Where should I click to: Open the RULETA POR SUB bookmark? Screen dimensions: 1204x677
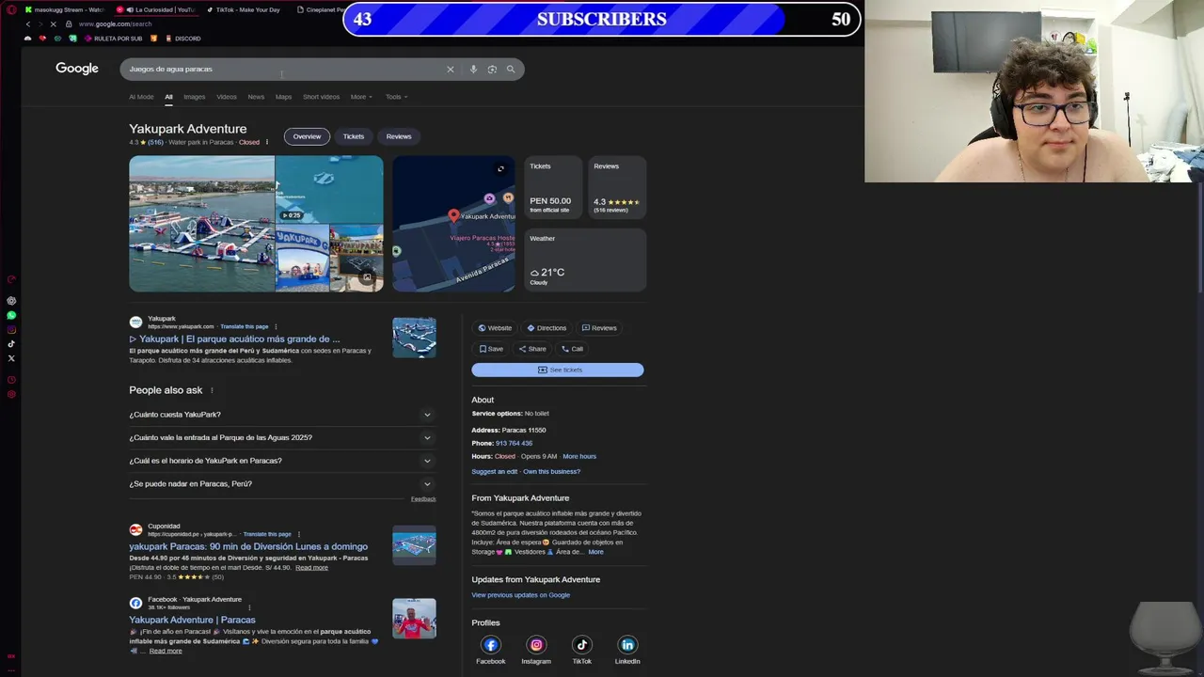[112, 39]
